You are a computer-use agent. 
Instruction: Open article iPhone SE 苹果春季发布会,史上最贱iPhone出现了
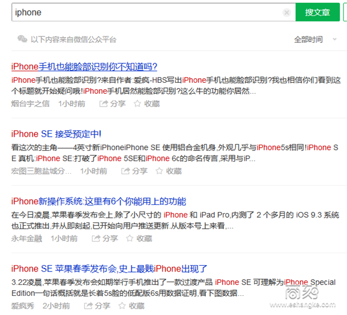(109, 269)
